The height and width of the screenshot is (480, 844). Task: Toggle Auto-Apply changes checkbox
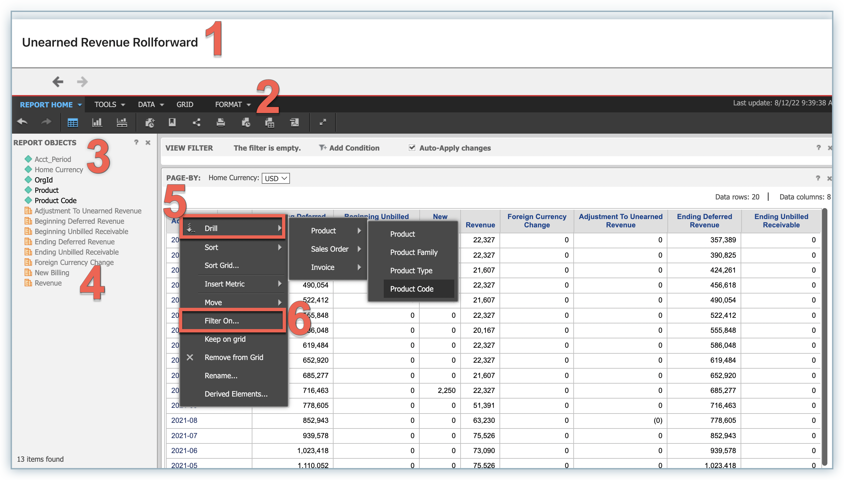click(412, 148)
